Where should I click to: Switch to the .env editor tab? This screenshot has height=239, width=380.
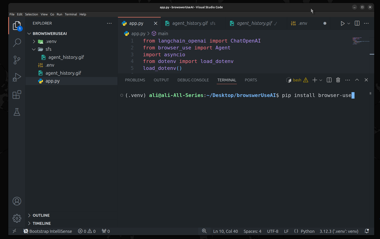(308, 24)
